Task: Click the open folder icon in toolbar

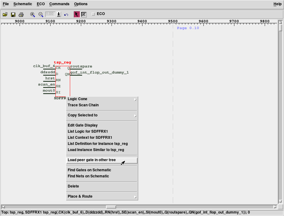Action: click(5, 14)
